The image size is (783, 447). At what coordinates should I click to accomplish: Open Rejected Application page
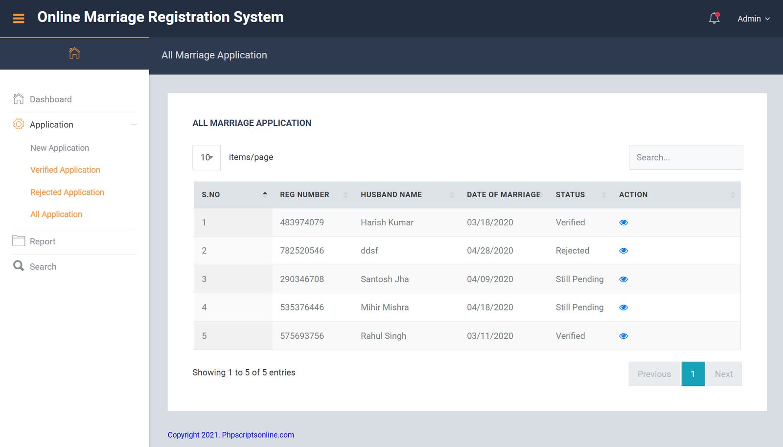point(67,192)
